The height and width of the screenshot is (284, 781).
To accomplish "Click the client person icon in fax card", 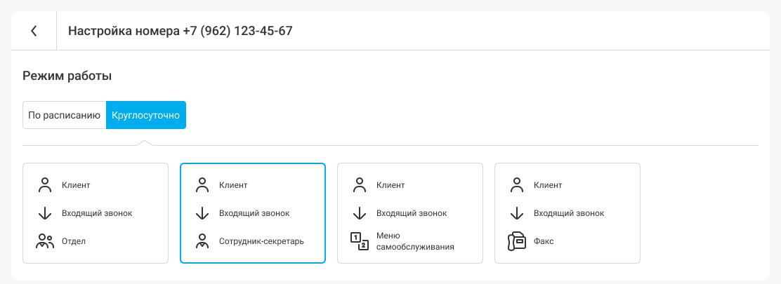I will [x=517, y=185].
